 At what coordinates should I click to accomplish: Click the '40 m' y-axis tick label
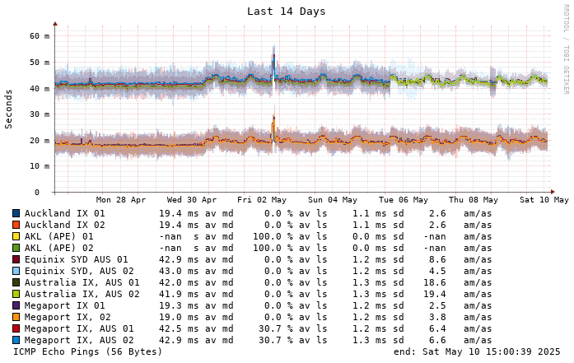[x=40, y=89]
